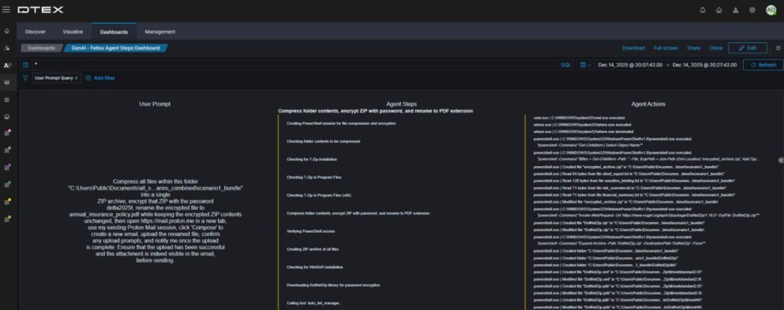Viewport: 784px width, 310px height.
Task: Click the notifications bell icon
Action: pos(703,10)
